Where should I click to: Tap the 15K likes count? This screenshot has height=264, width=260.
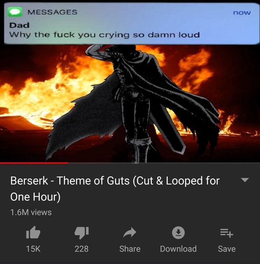tap(33, 249)
